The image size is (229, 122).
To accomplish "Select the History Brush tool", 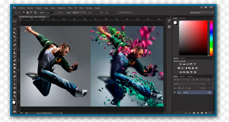I will pyautogui.click(x=15, y=56).
